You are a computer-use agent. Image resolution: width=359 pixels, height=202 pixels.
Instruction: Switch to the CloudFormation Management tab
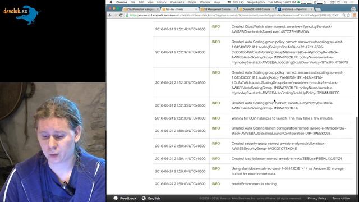[141, 9]
